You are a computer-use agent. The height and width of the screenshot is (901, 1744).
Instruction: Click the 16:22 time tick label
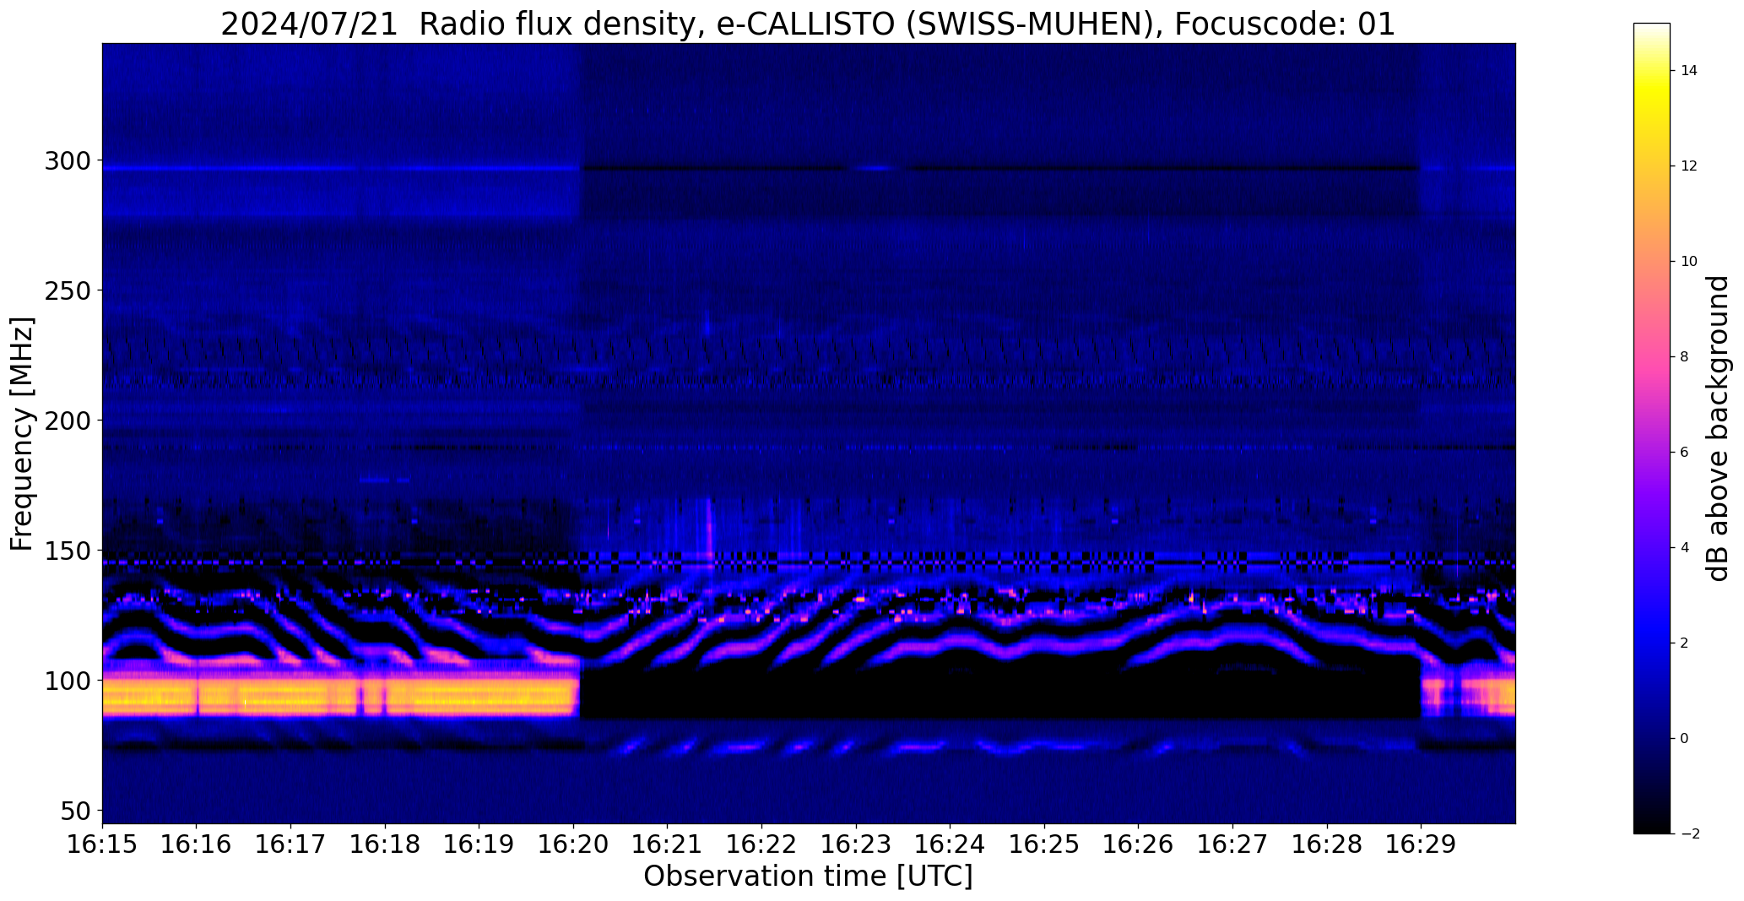pos(761,844)
